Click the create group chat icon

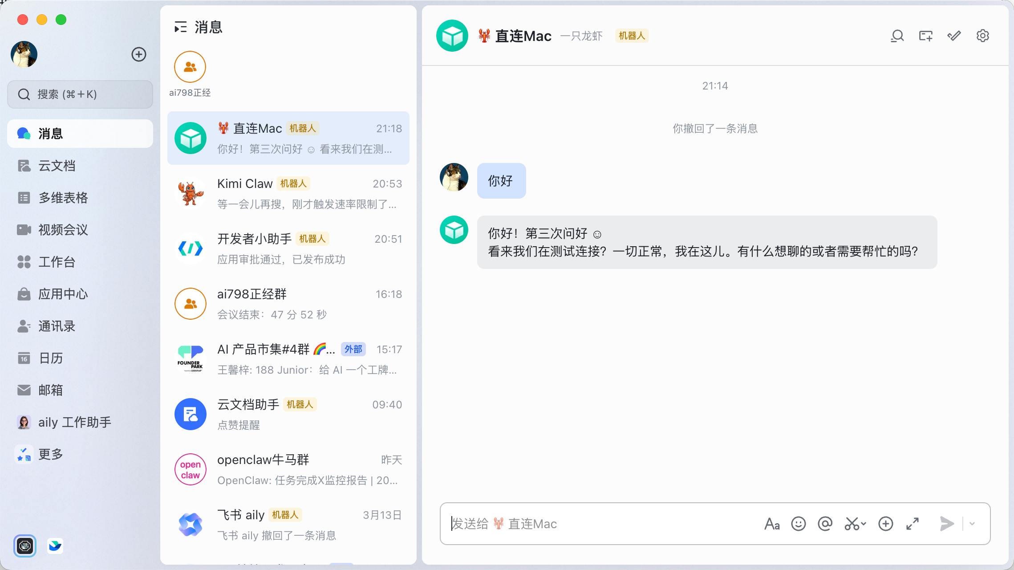click(x=925, y=36)
